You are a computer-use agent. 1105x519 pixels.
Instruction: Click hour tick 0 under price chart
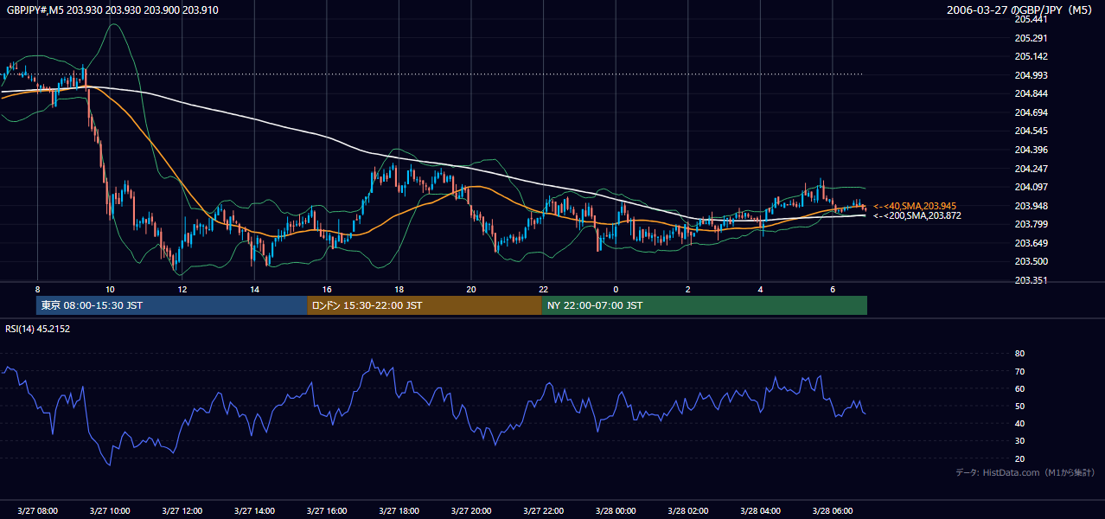coord(616,288)
